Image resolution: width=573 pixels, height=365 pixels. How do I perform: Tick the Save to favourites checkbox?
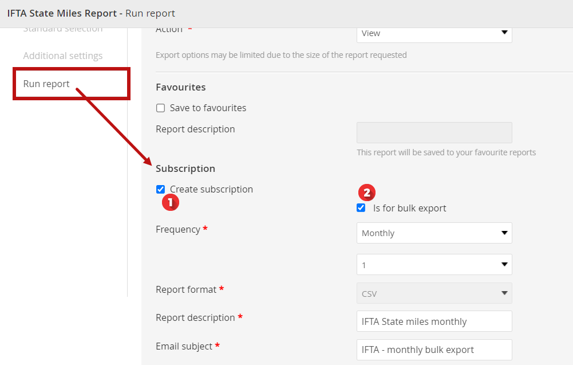pyautogui.click(x=160, y=108)
